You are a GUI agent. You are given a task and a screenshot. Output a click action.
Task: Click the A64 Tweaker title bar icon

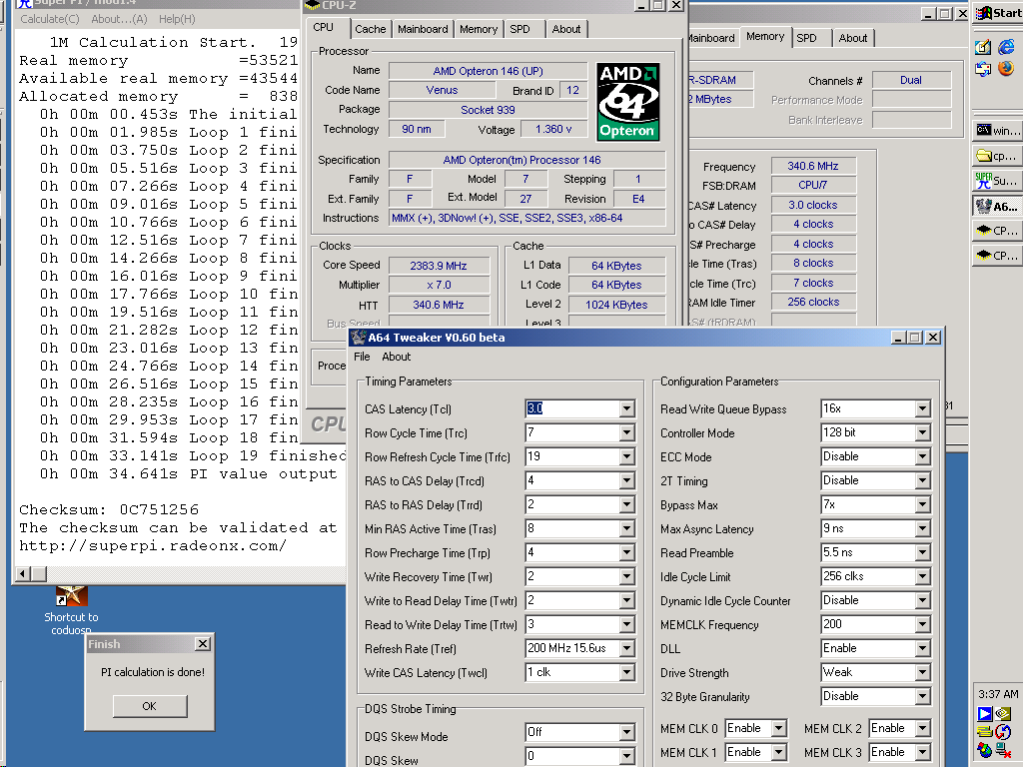(x=359, y=338)
